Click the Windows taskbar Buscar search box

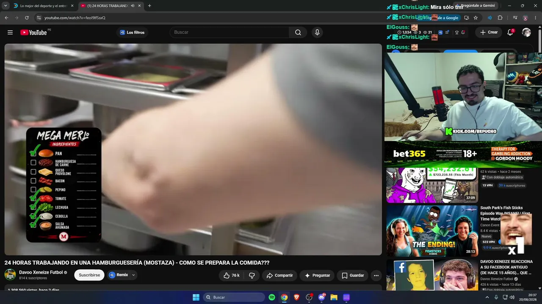click(x=234, y=297)
